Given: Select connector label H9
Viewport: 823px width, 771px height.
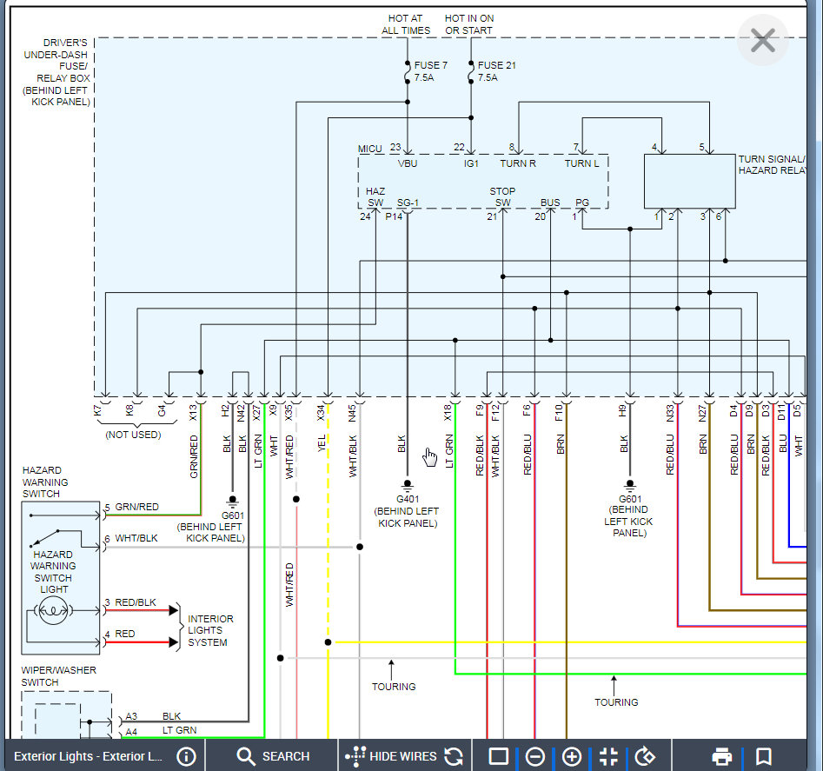Looking at the screenshot, I should [622, 410].
